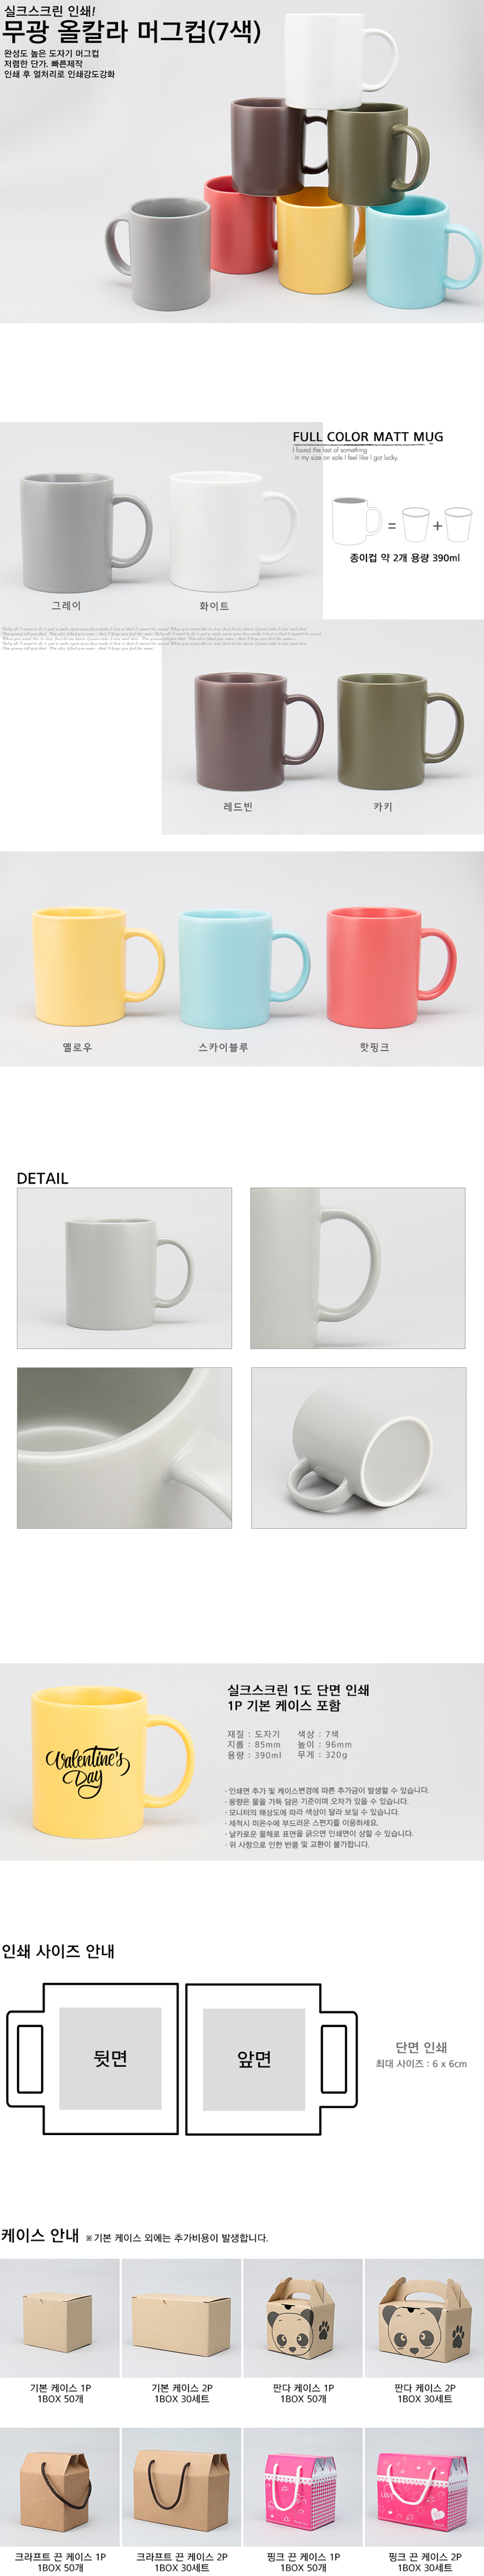Choose the 판다 케이스 1P box
Viewport: 484px width, 2576px height.
(x=303, y=2318)
